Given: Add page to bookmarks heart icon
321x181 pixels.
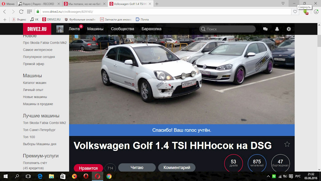Looking at the screenshot, I should [295, 12].
